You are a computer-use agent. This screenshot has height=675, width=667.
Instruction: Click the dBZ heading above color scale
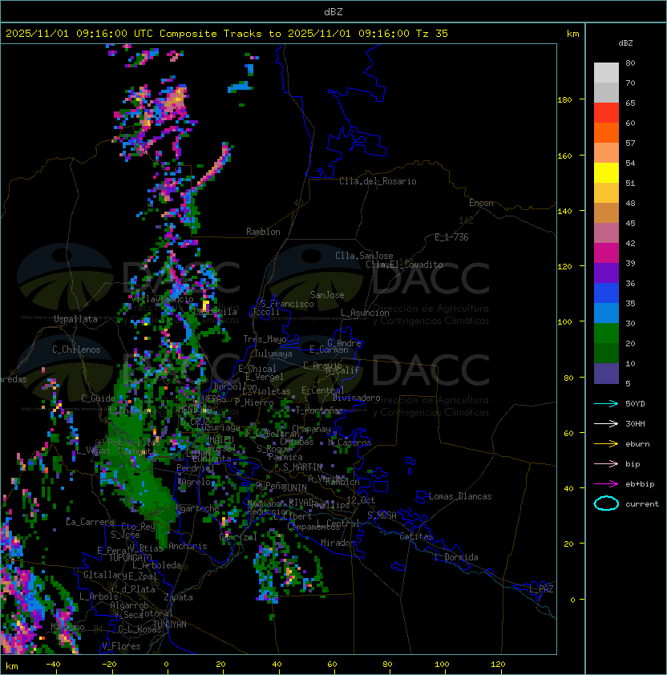point(625,43)
